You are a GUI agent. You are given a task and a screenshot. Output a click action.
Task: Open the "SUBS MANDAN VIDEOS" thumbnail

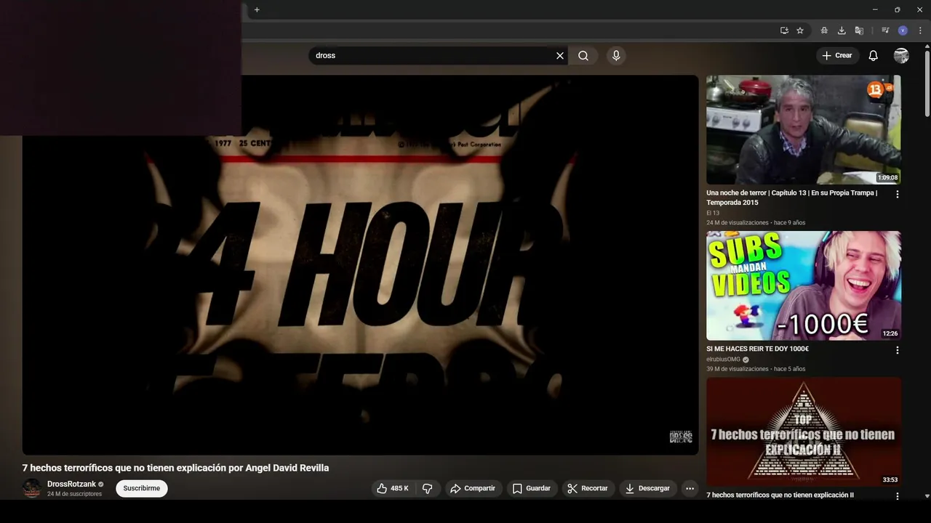(804, 285)
